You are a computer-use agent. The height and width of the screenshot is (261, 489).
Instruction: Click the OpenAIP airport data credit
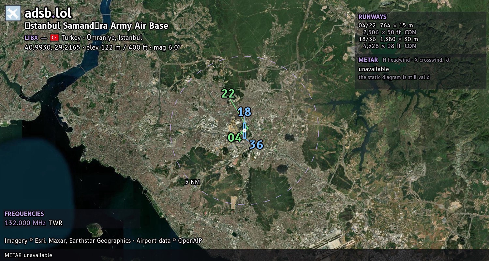169,241
